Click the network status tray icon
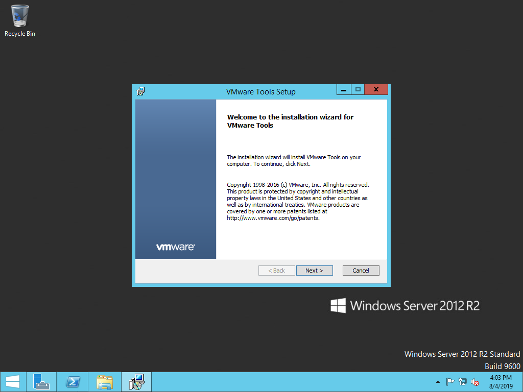Viewport: 523px width, 392px height. 463,382
